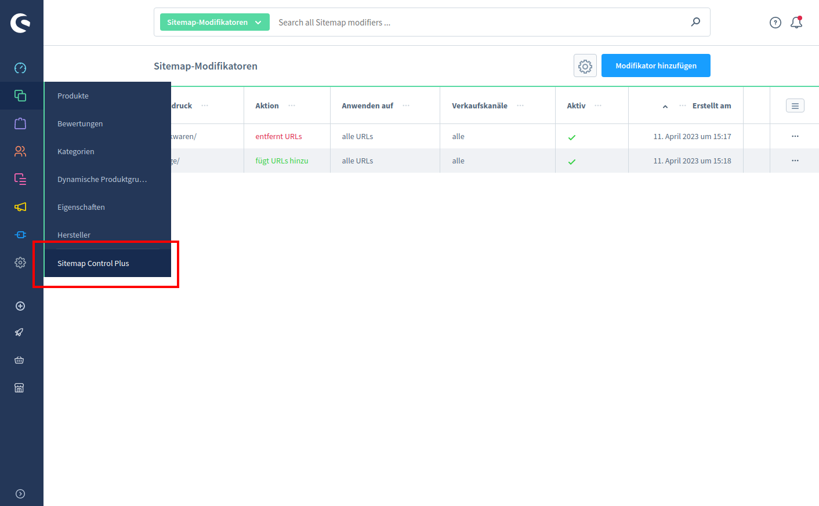Open the context menu for the fügt URLs hinzu row
819x506 pixels.
pos(795,161)
